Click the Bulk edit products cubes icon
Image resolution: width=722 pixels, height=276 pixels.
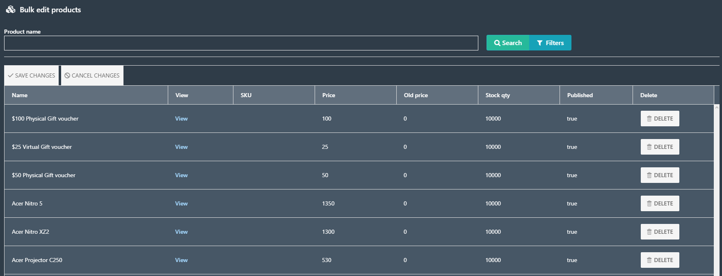(x=11, y=9)
